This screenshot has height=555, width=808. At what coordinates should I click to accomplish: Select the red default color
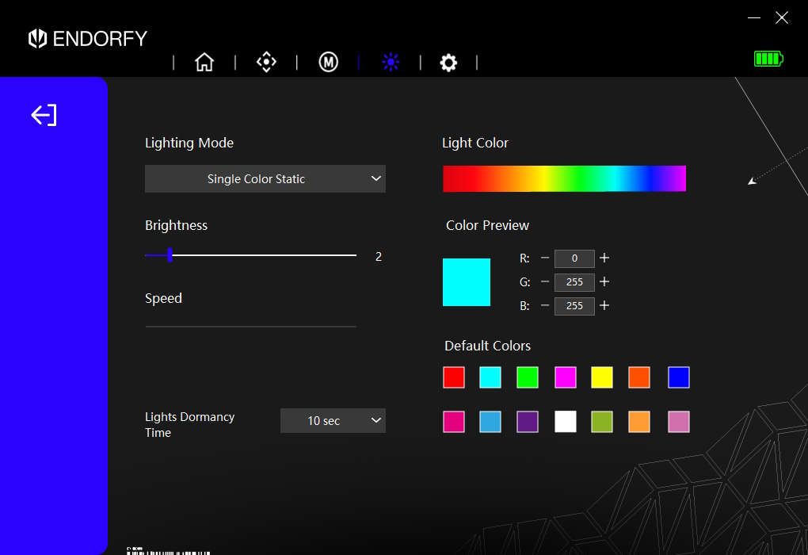[453, 377]
